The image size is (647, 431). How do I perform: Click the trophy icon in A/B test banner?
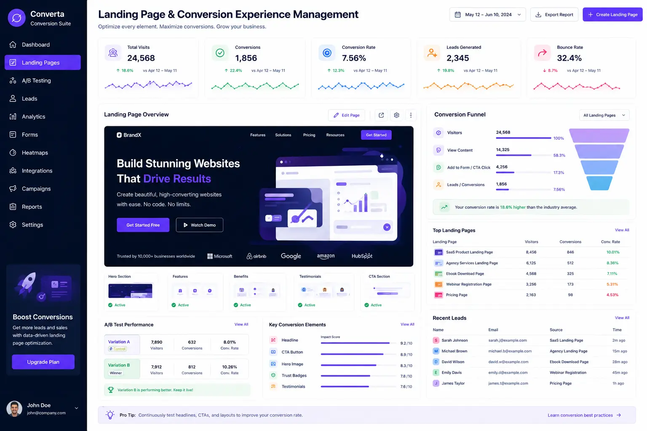111,390
